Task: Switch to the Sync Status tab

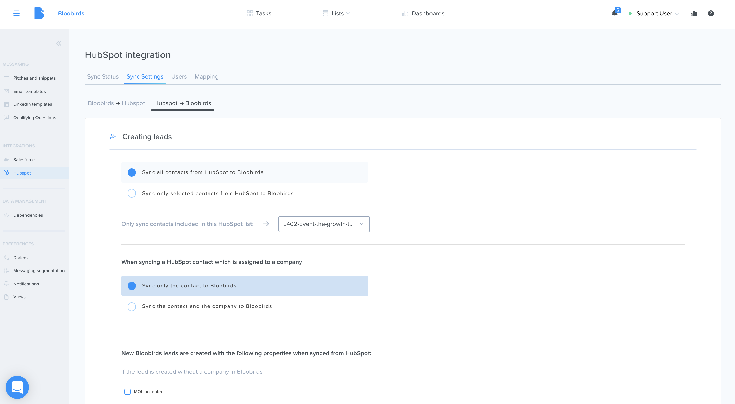Action: pos(103,76)
